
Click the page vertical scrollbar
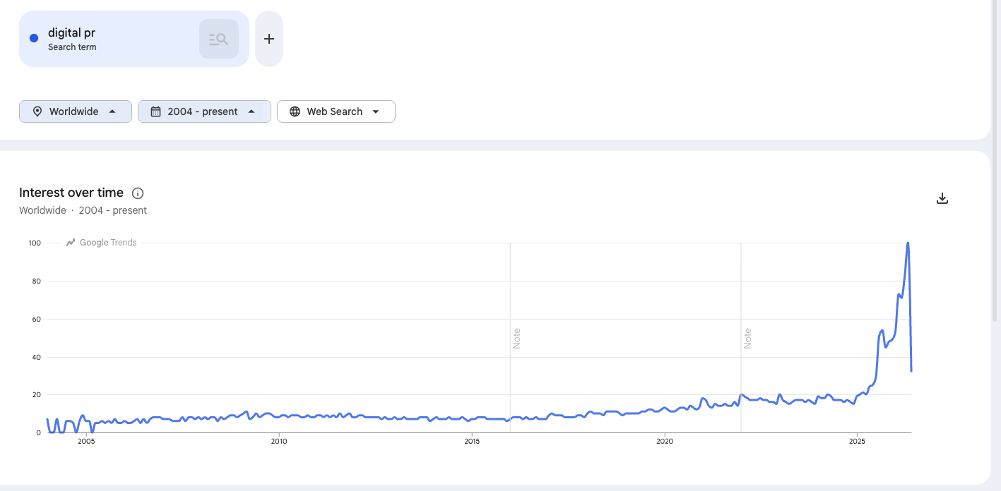[x=996, y=162]
